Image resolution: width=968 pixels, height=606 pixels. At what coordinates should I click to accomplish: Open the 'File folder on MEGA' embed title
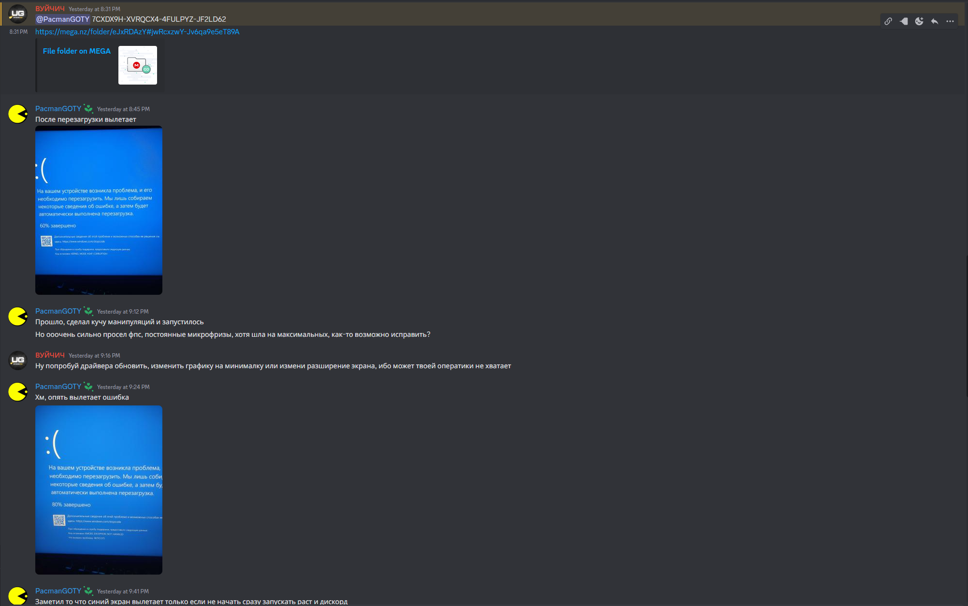coord(76,51)
